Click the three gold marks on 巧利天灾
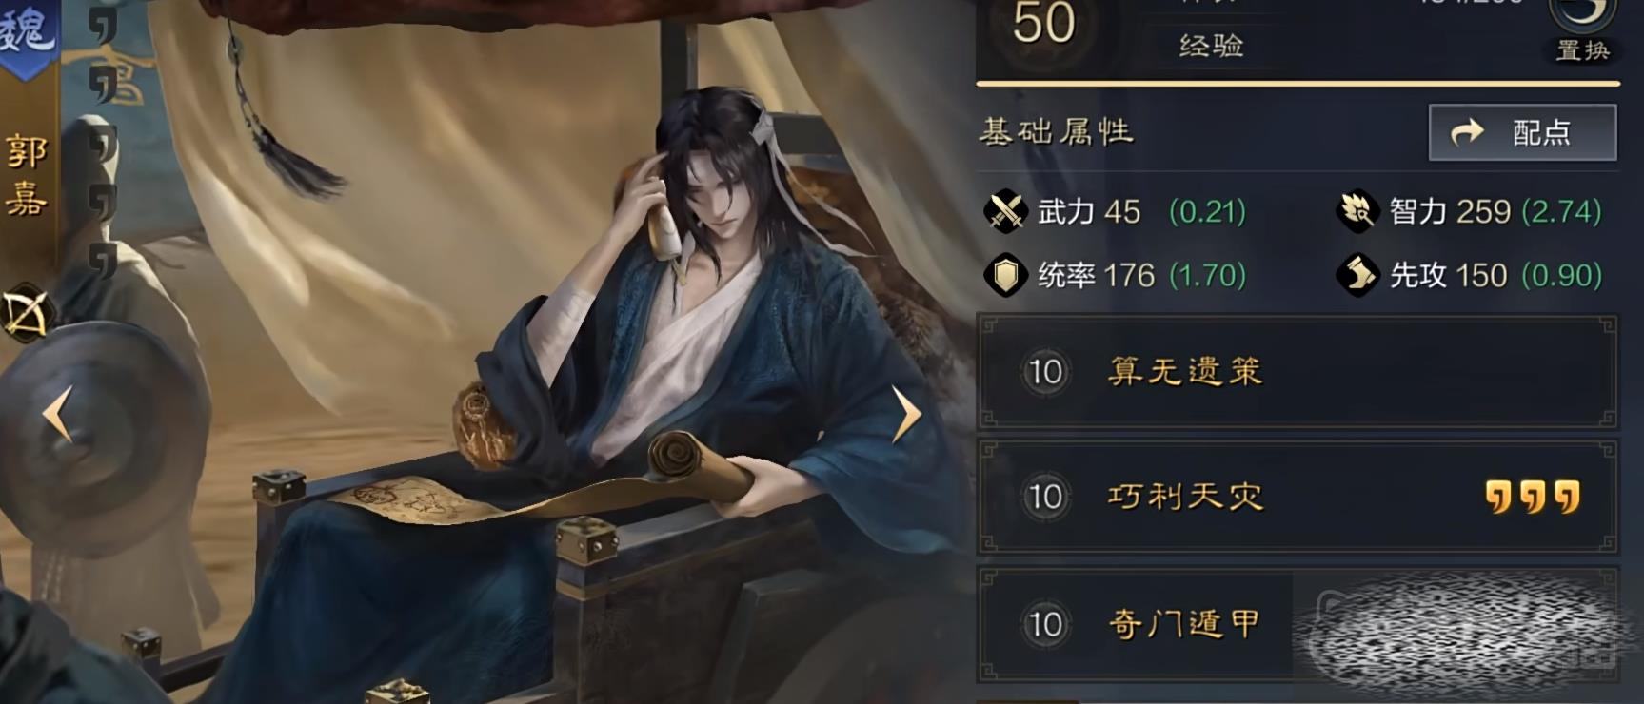 [1532, 497]
